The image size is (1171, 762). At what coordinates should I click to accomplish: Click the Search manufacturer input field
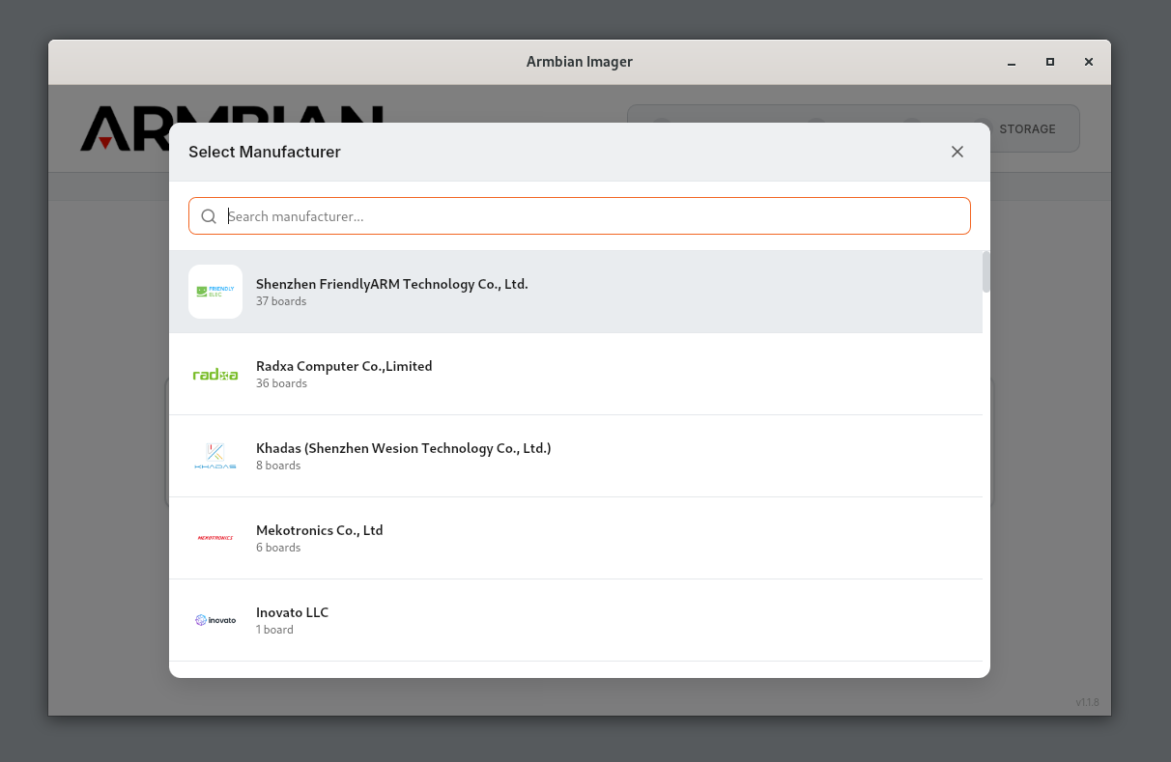580,215
